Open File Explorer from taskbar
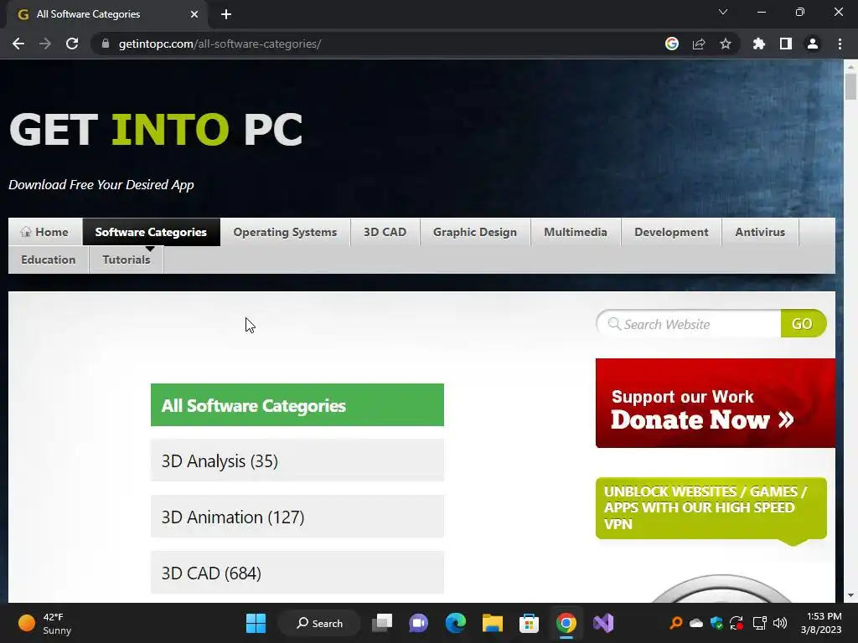858x643 pixels. (492, 623)
